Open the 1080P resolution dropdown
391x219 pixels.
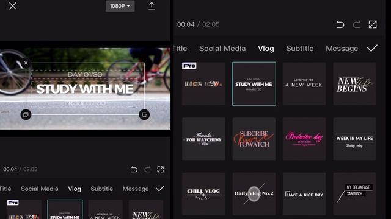(120, 6)
